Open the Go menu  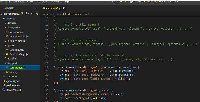tap(38, 2)
